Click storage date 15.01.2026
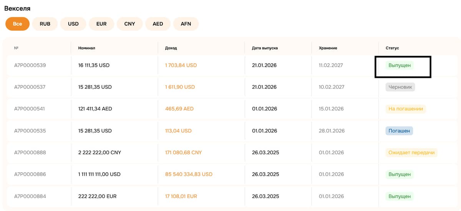Screen dimensions: 461x211 (331, 109)
